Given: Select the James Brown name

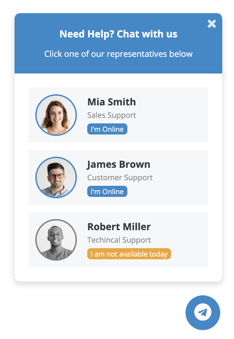Looking at the screenshot, I should coord(119,164).
